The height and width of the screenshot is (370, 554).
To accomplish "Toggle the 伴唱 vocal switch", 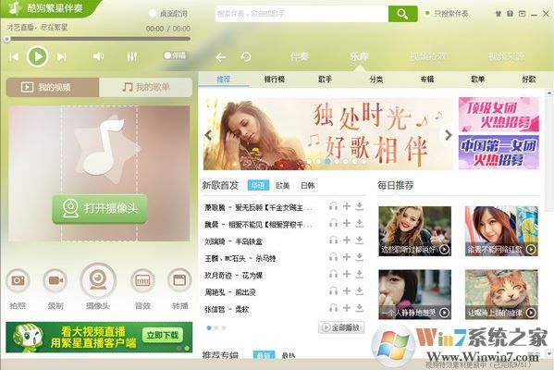I will coord(175,55).
